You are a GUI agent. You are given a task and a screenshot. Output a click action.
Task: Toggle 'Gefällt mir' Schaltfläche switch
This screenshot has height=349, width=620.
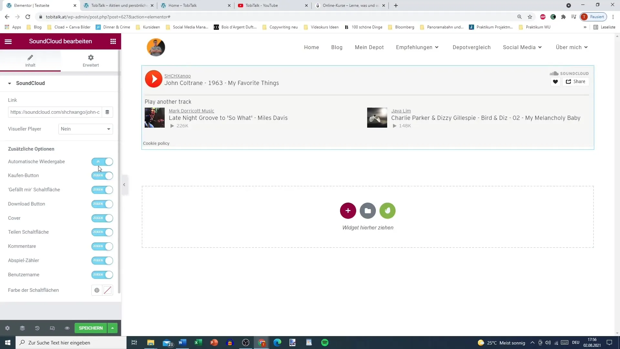pyautogui.click(x=102, y=190)
